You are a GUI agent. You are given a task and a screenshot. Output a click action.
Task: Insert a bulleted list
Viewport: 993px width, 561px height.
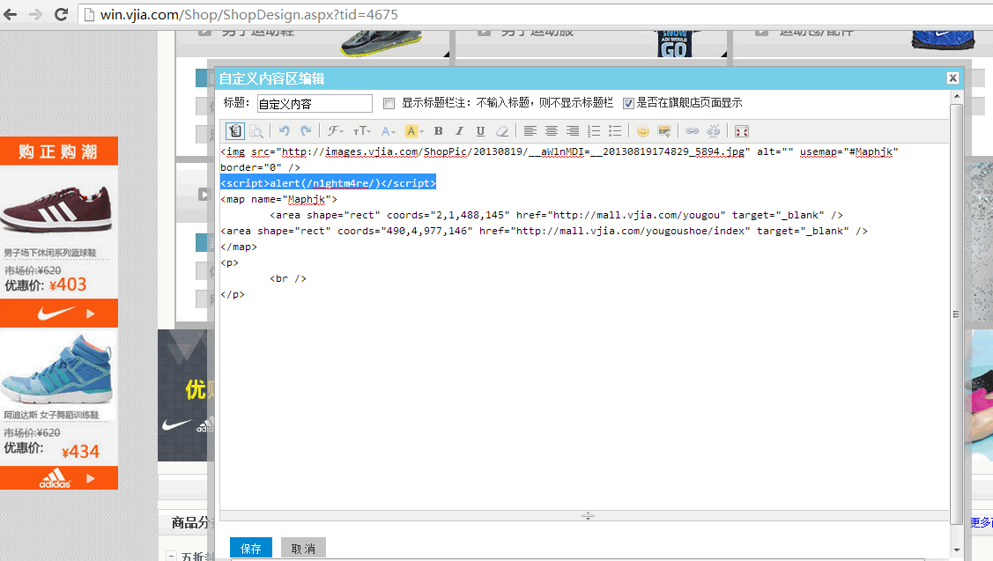(615, 131)
